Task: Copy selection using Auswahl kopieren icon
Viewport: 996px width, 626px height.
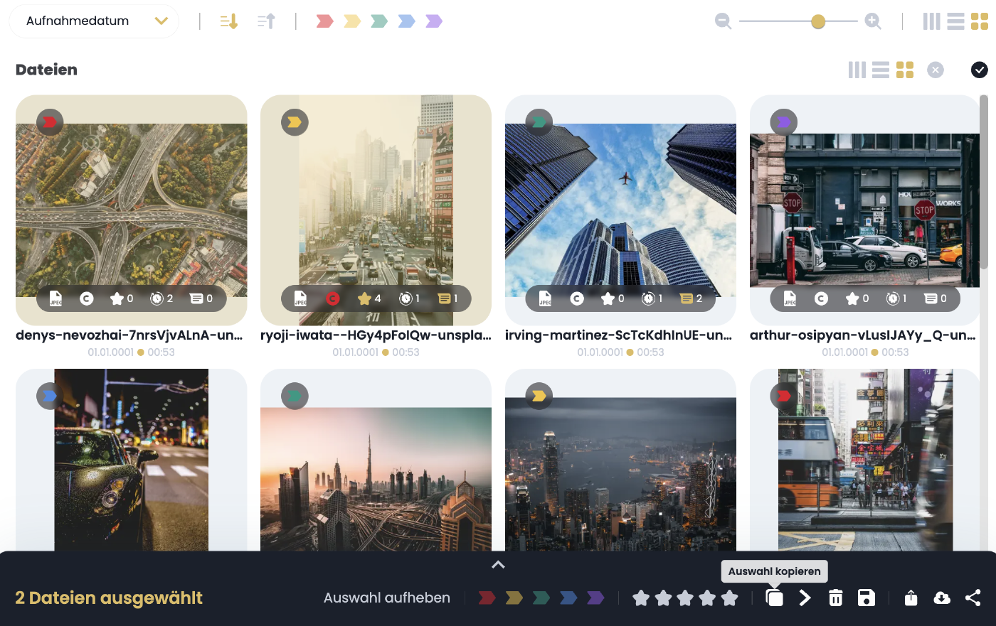Action: [774, 598]
